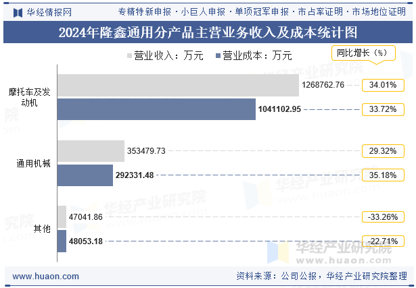
Task: Click the blue cost bar for 摩托车及发动机
Action: point(156,109)
